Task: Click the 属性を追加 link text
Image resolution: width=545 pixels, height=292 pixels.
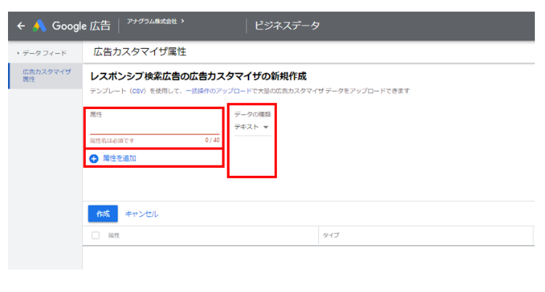Action: 119,158
